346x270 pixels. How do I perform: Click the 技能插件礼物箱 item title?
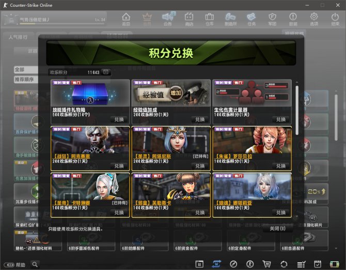(69, 110)
